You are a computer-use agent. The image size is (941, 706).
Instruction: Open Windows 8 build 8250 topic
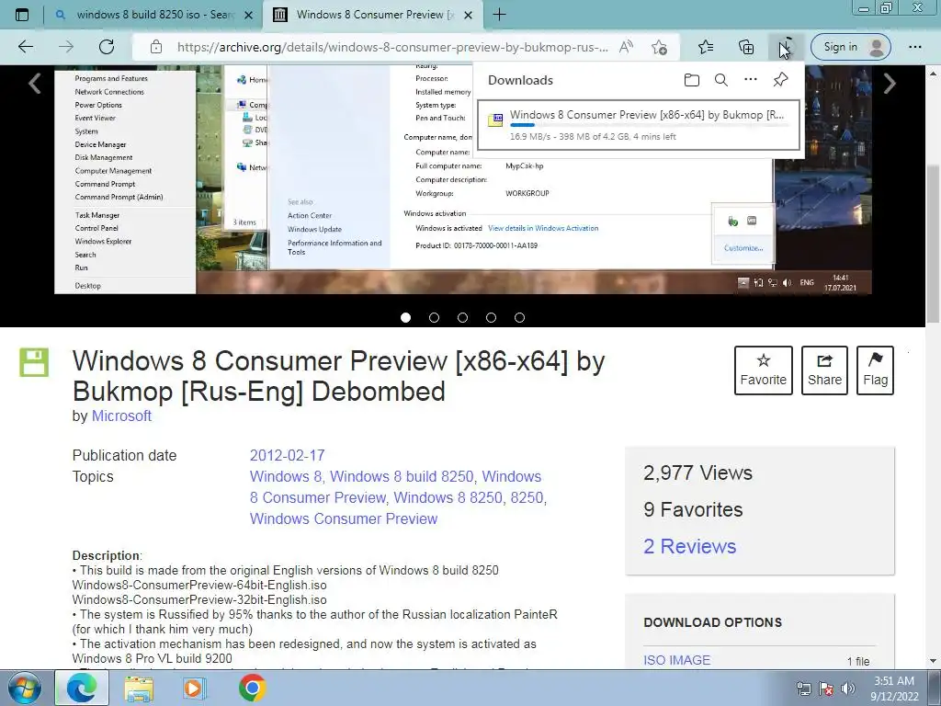click(402, 477)
